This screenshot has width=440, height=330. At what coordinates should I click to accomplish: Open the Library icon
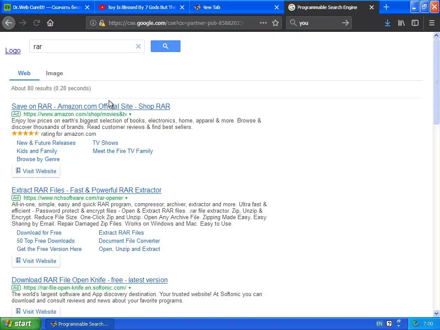click(401, 23)
